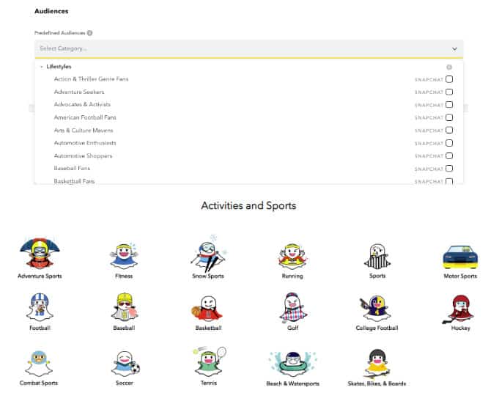Click the referee Sports ghost icon
Viewport: 499px width, 404px height.
(x=377, y=257)
